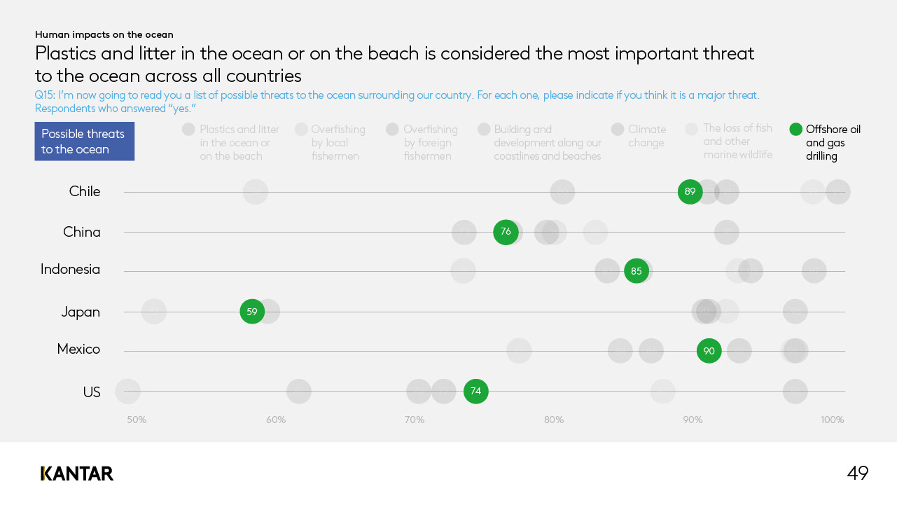Click the Kantar logo
The image size is (897, 505).
click(77, 473)
